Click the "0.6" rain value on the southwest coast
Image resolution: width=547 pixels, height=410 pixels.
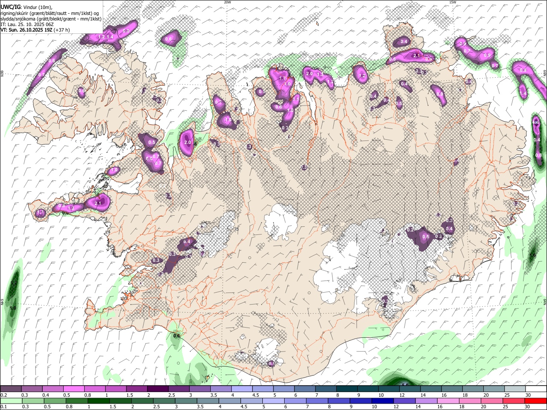coord(176,336)
